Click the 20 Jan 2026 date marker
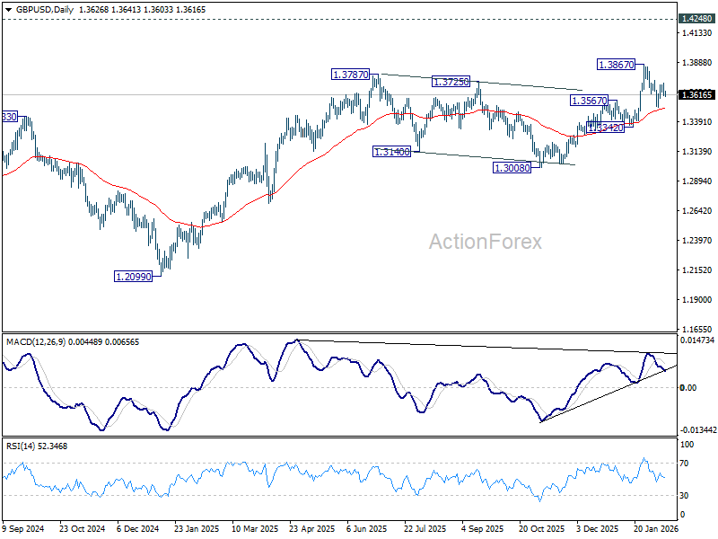Viewport: 718px width, 539px height. click(x=656, y=528)
